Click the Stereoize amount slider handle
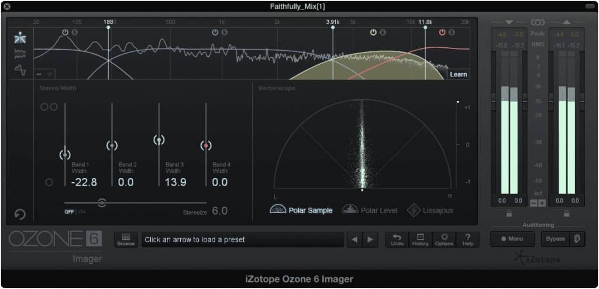The height and width of the screenshot is (289, 599). 102,203
